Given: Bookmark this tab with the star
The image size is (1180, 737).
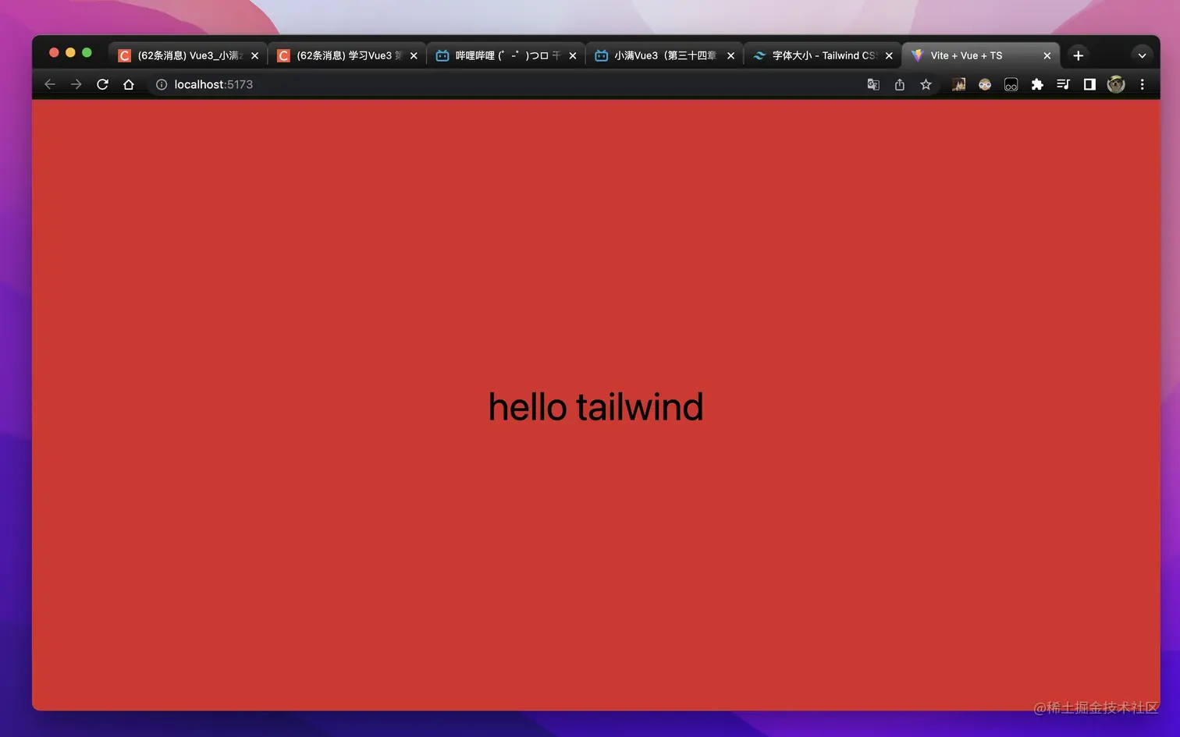Looking at the screenshot, I should pos(926,84).
